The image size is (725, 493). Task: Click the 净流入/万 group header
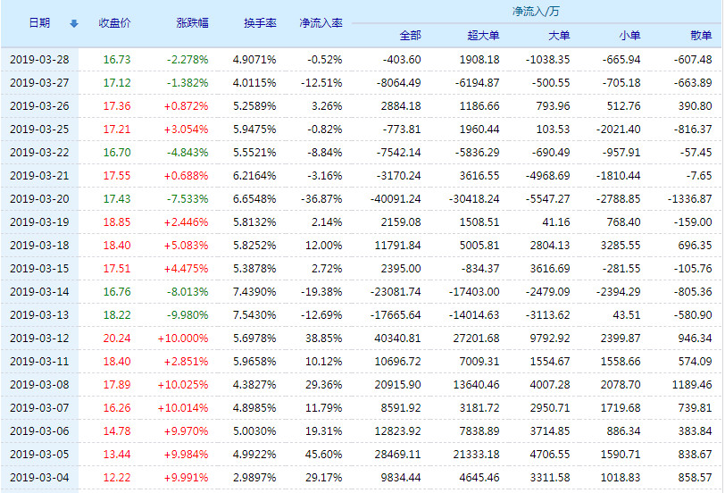(536, 12)
